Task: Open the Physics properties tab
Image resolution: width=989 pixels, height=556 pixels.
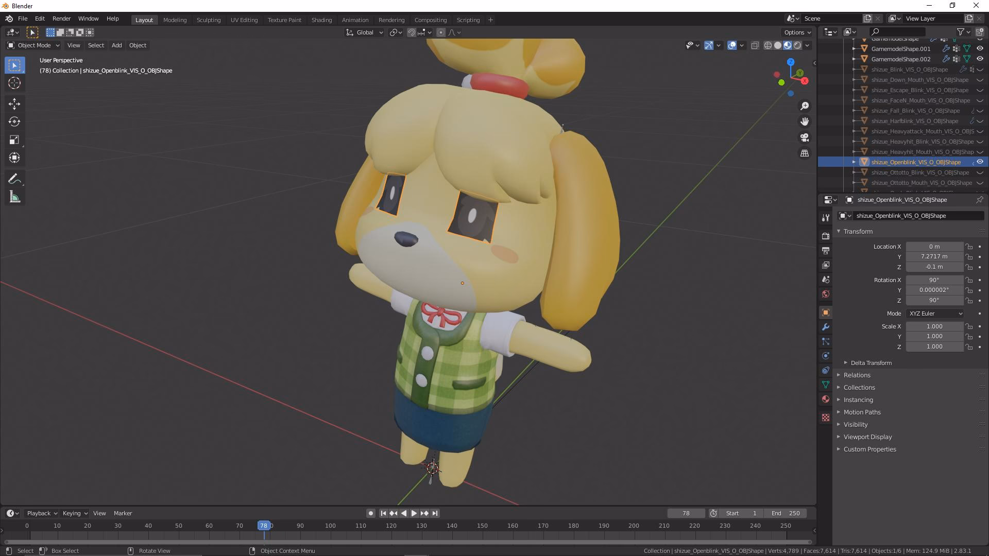Action: 826,356
